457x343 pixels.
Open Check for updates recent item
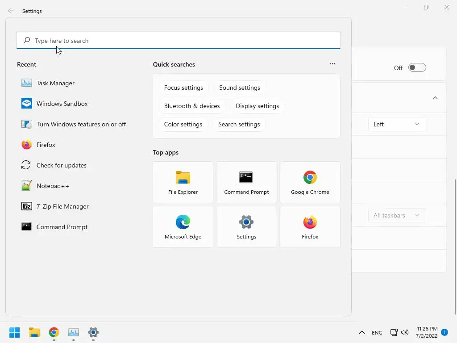[x=54, y=165]
